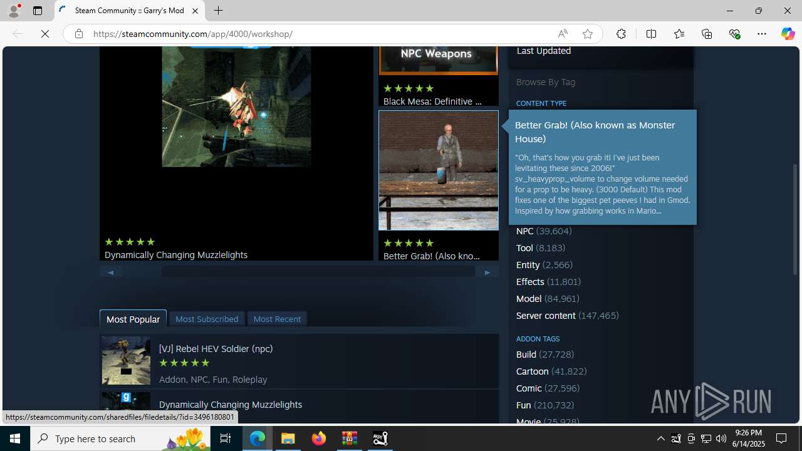Open the Collections panel
The height and width of the screenshot is (451, 802).
point(707,34)
